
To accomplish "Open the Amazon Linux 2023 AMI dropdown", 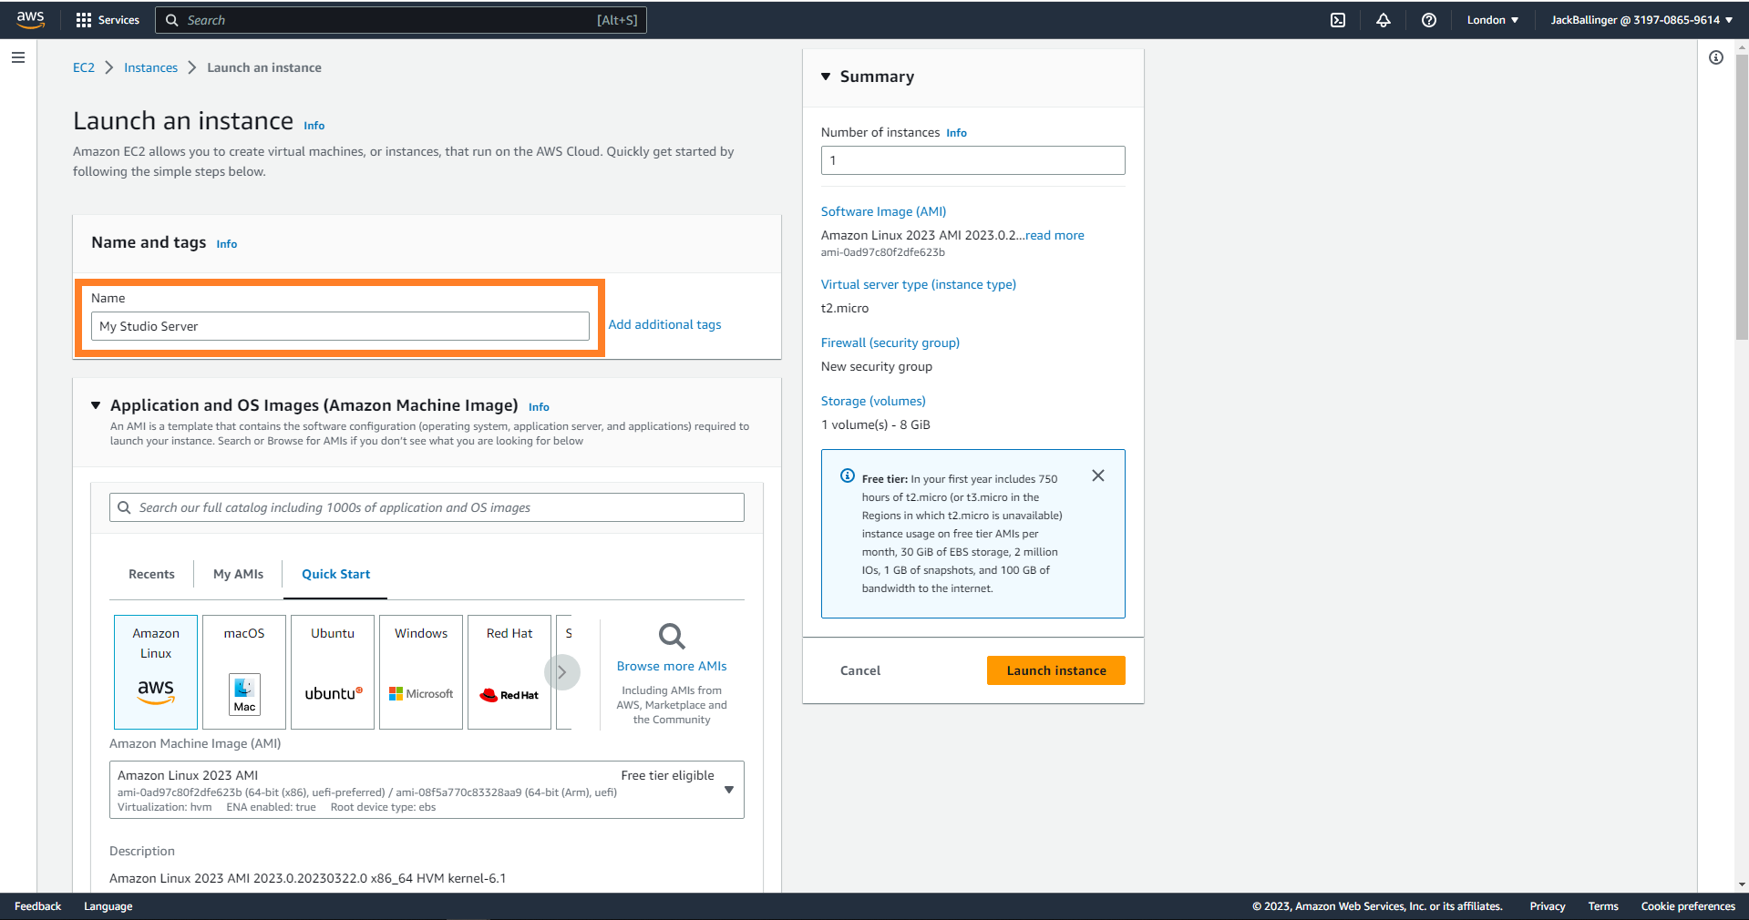I will 427,790.
